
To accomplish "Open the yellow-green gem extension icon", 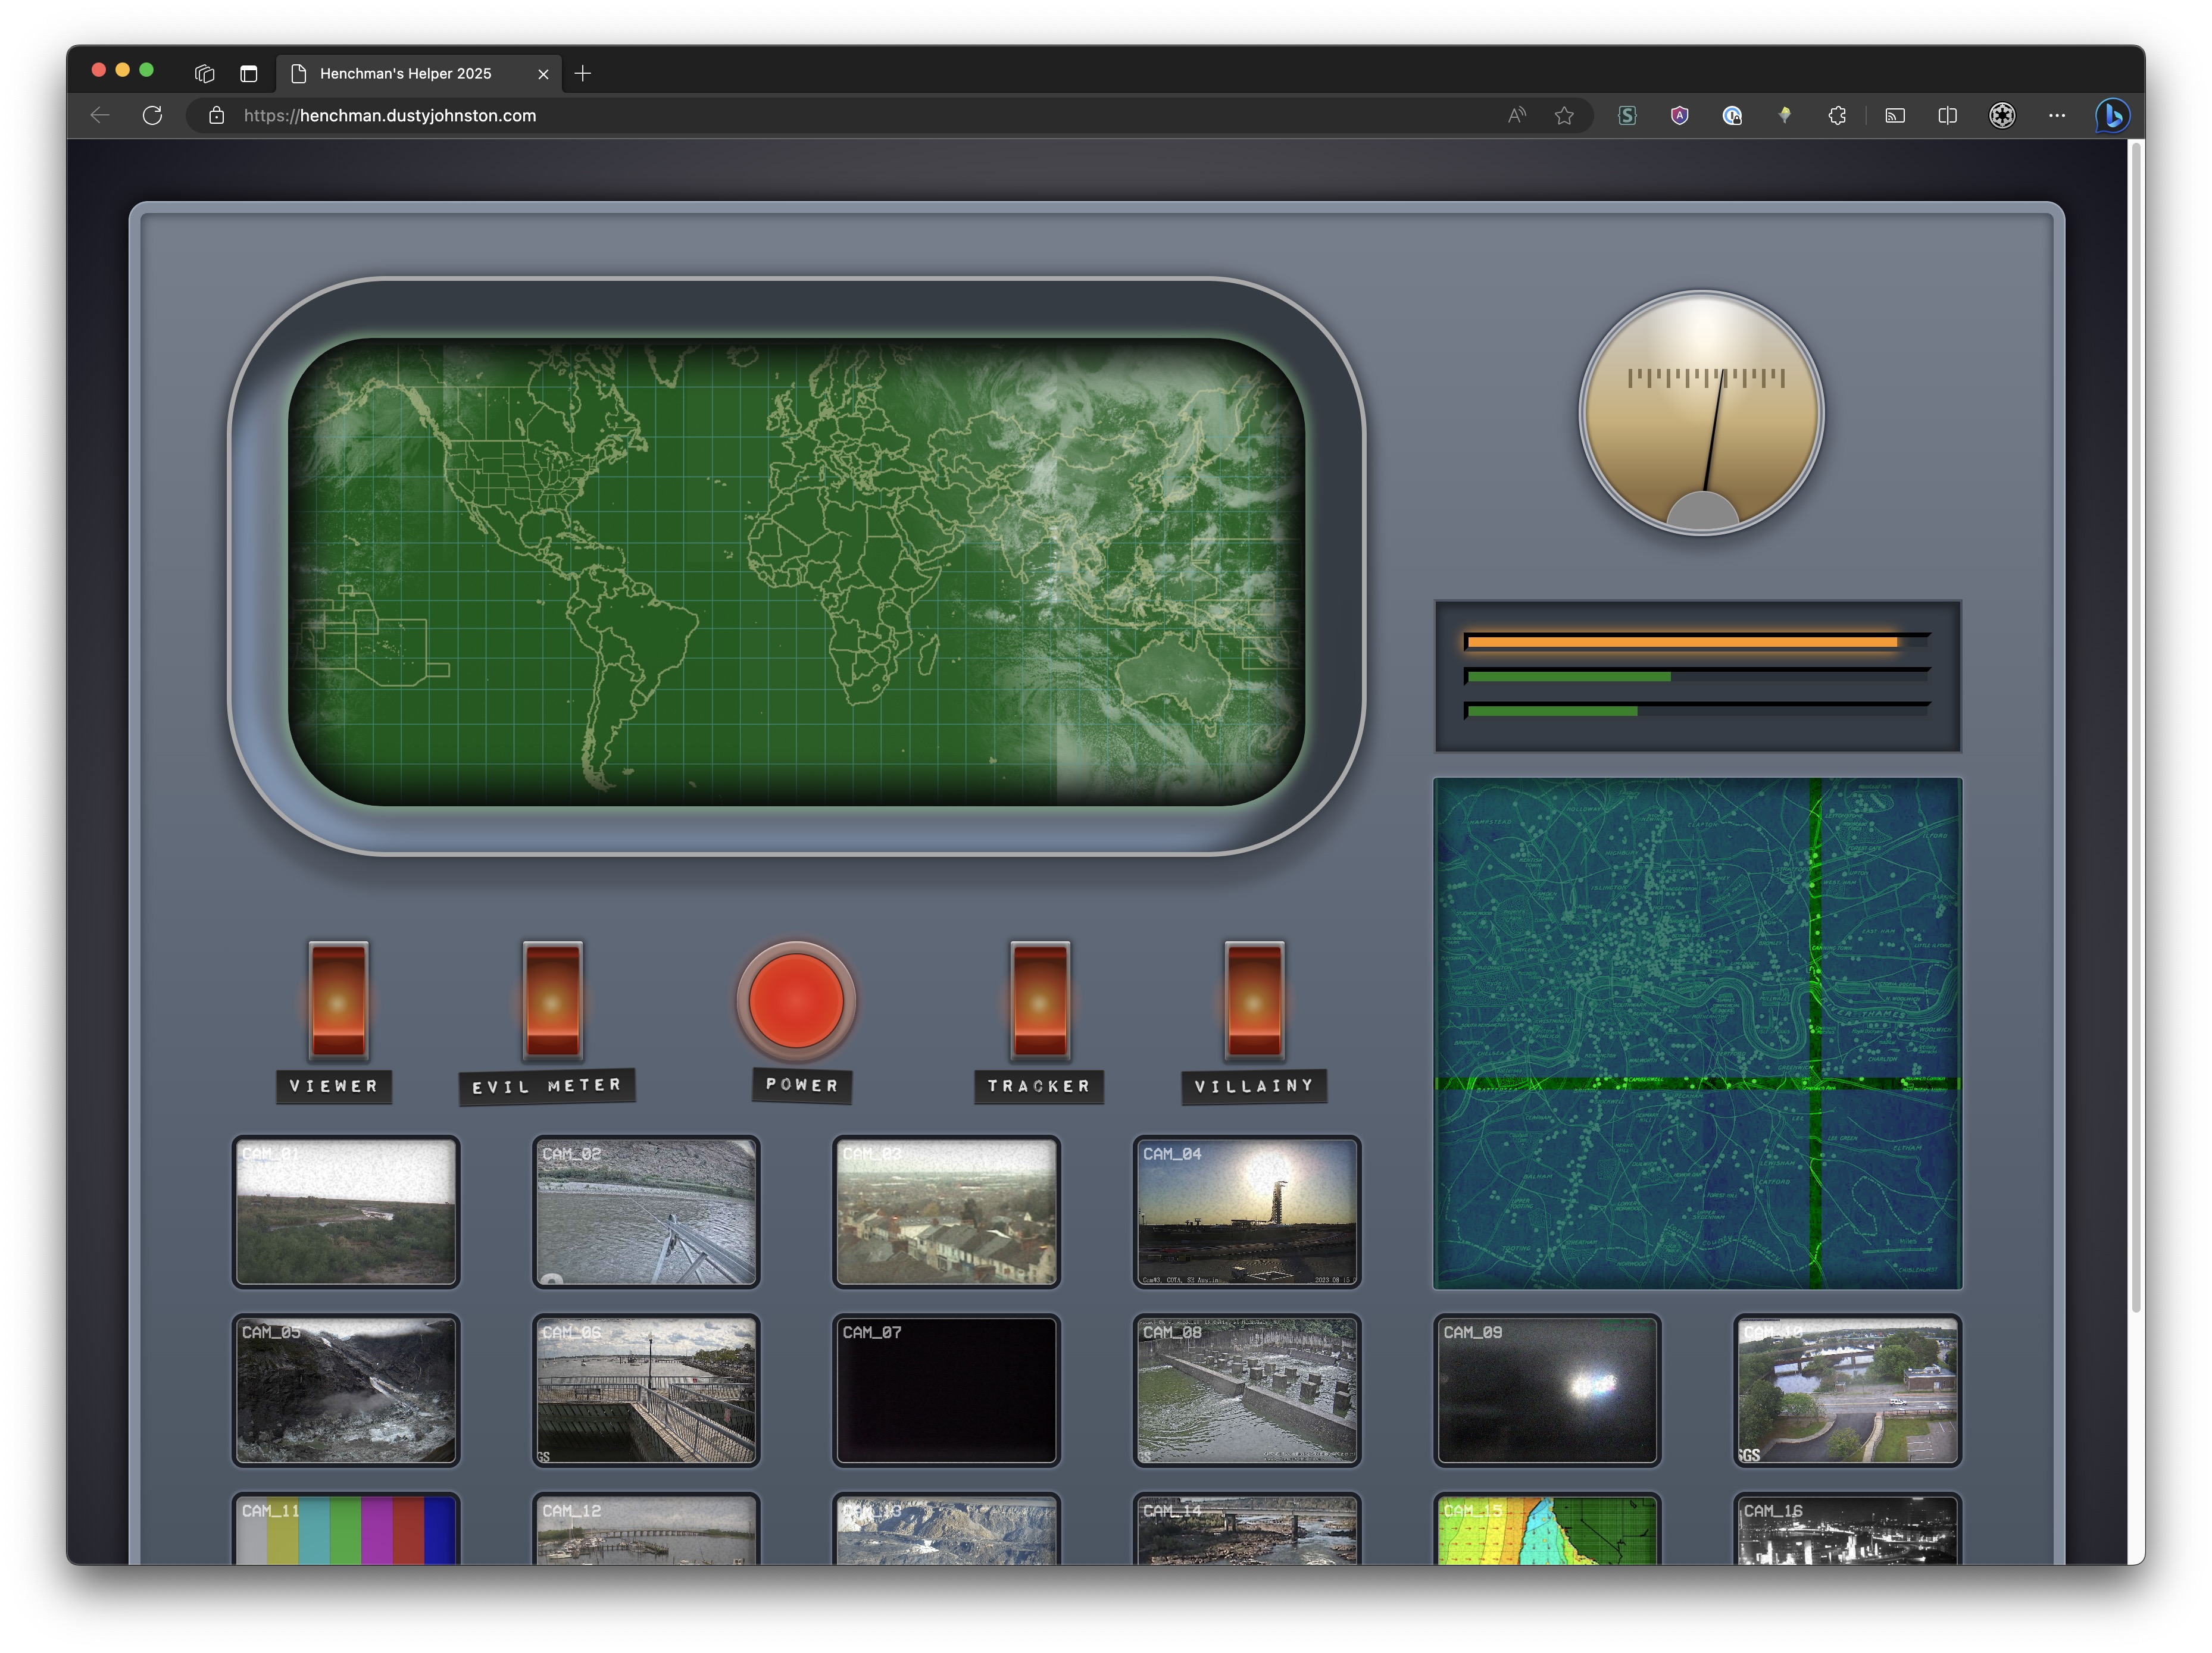I will (1785, 116).
